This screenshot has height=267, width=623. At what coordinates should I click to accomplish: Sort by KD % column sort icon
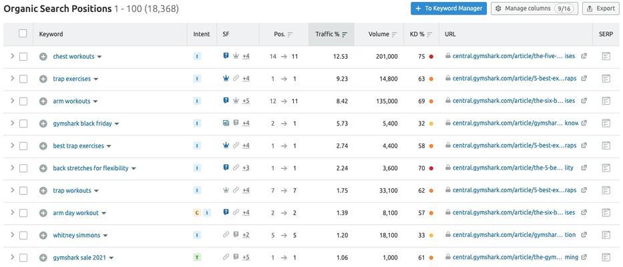[429, 34]
